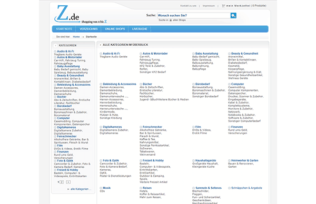Click the icon beside Feinschmecker in main grid
The image size is (316, 204).
[x=141, y=127]
